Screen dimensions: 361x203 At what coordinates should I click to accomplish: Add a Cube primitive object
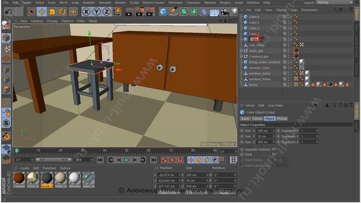(x=163, y=11)
